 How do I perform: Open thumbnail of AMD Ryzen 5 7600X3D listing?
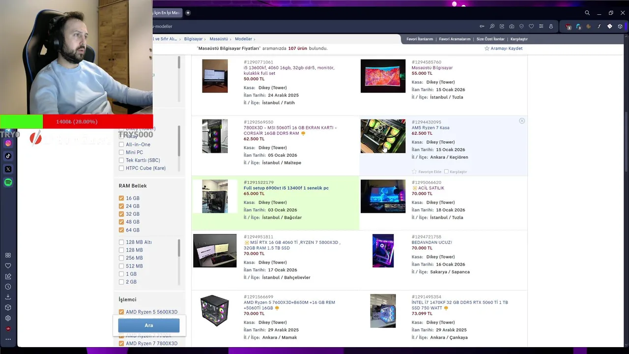click(215, 311)
